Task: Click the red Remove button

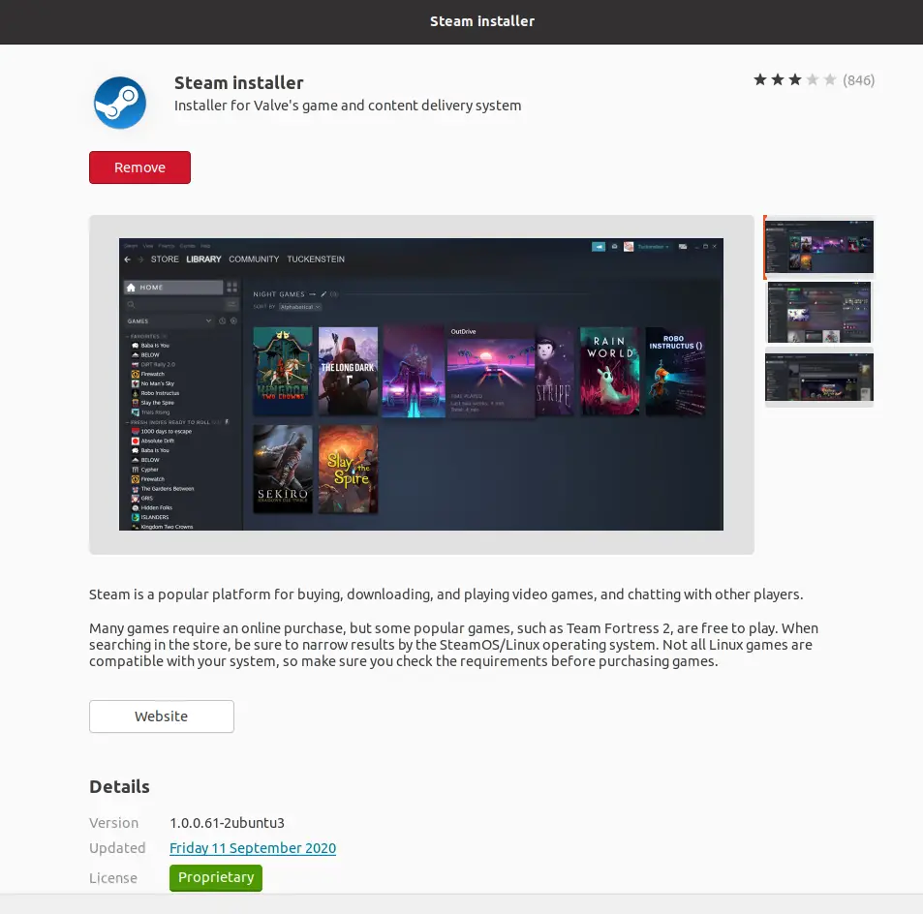Action: click(x=139, y=168)
